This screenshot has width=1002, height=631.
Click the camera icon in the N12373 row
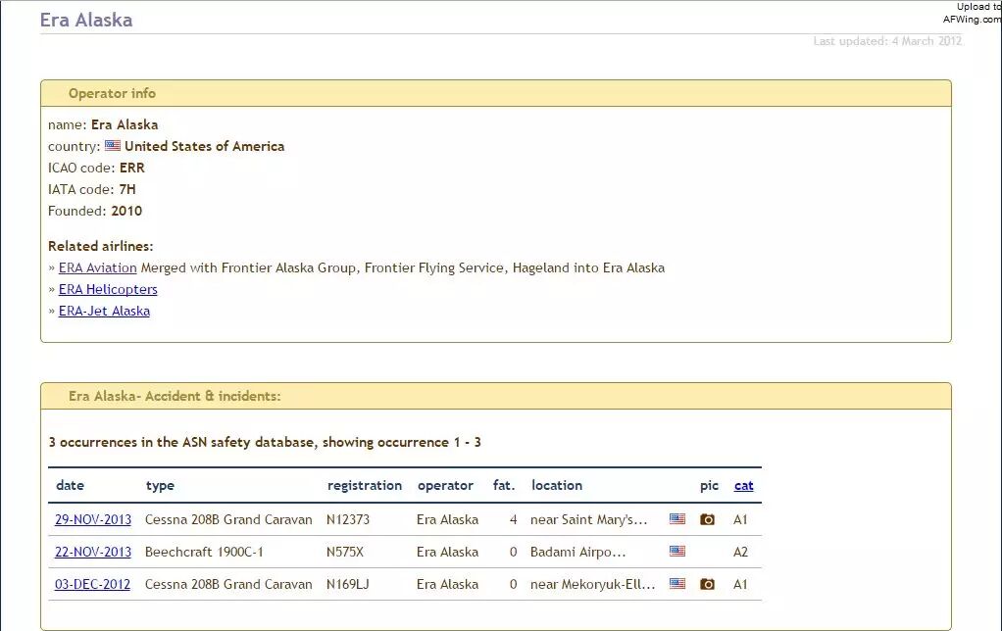pos(708,520)
